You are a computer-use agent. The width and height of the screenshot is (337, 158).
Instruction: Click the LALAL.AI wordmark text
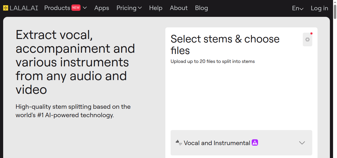(24, 8)
